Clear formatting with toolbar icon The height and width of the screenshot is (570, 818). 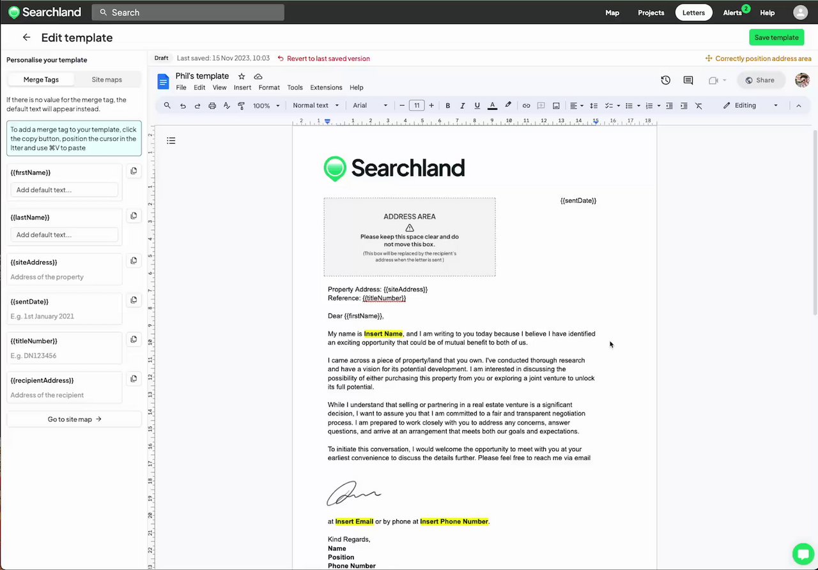tap(698, 105)
